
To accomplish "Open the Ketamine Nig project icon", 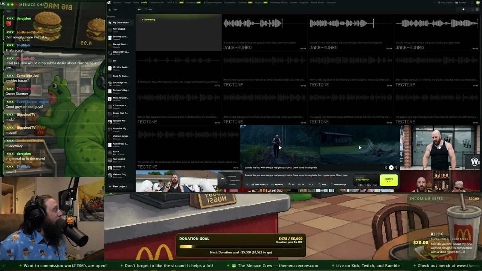I will coord(110,129).
